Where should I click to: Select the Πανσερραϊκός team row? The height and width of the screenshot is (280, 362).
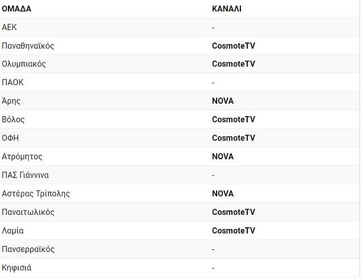[180, 249]
